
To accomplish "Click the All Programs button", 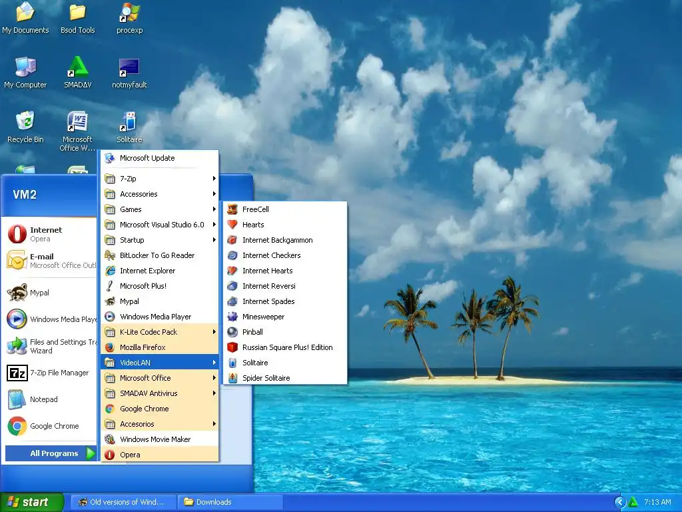I will pyautogui.click(x=51, y=453).
